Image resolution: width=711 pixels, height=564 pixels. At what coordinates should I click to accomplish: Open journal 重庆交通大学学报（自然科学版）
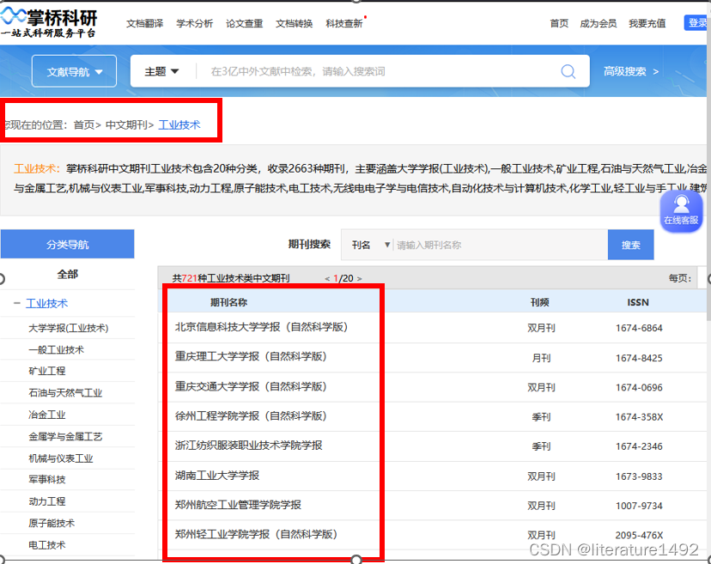pyautogui.click(x=251, y=386)
